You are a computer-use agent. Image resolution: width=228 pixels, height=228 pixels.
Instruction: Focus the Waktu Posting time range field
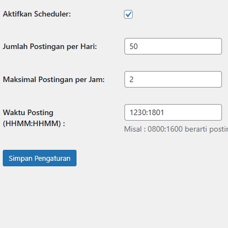[x=173, y=112]
